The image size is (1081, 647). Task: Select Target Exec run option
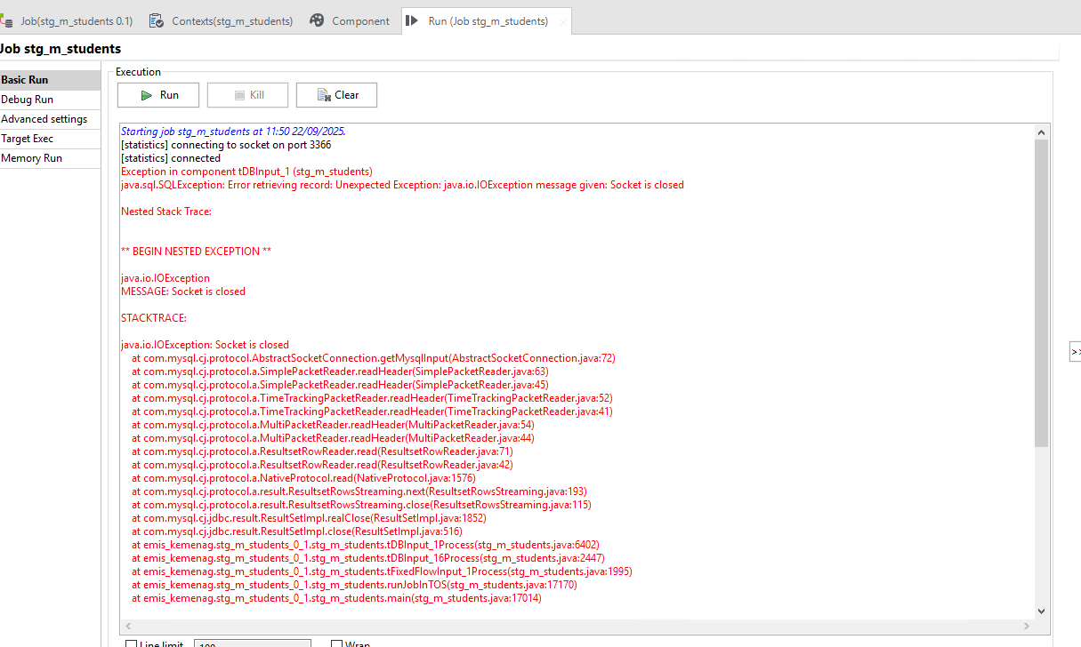(28, 139)
